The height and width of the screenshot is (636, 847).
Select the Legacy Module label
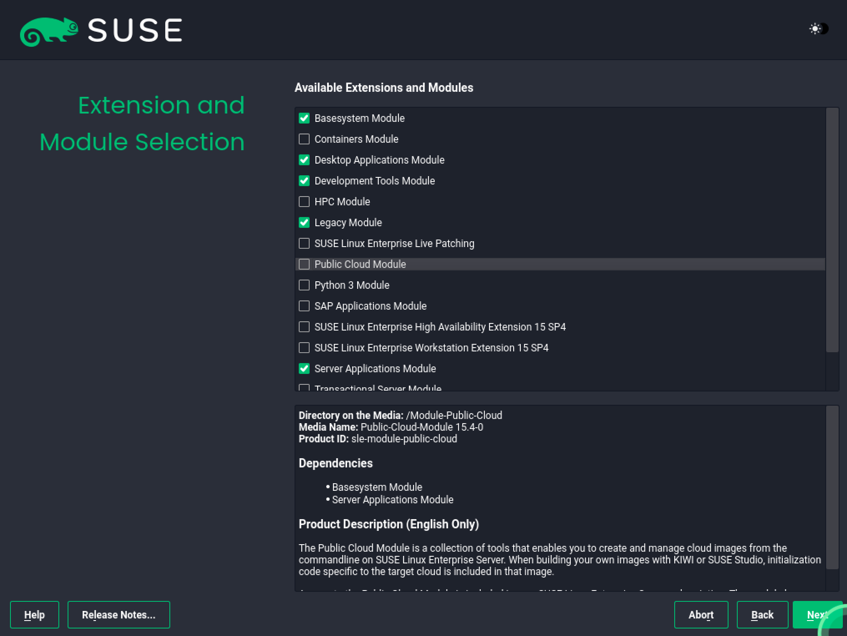point(348,222)
